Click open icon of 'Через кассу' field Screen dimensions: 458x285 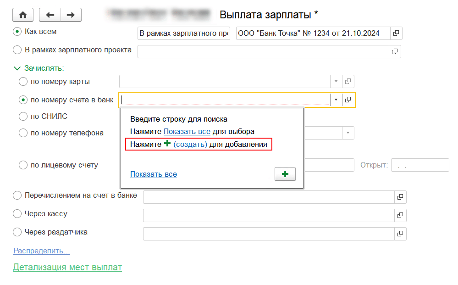pyautogui.click(x=400, y=215)
